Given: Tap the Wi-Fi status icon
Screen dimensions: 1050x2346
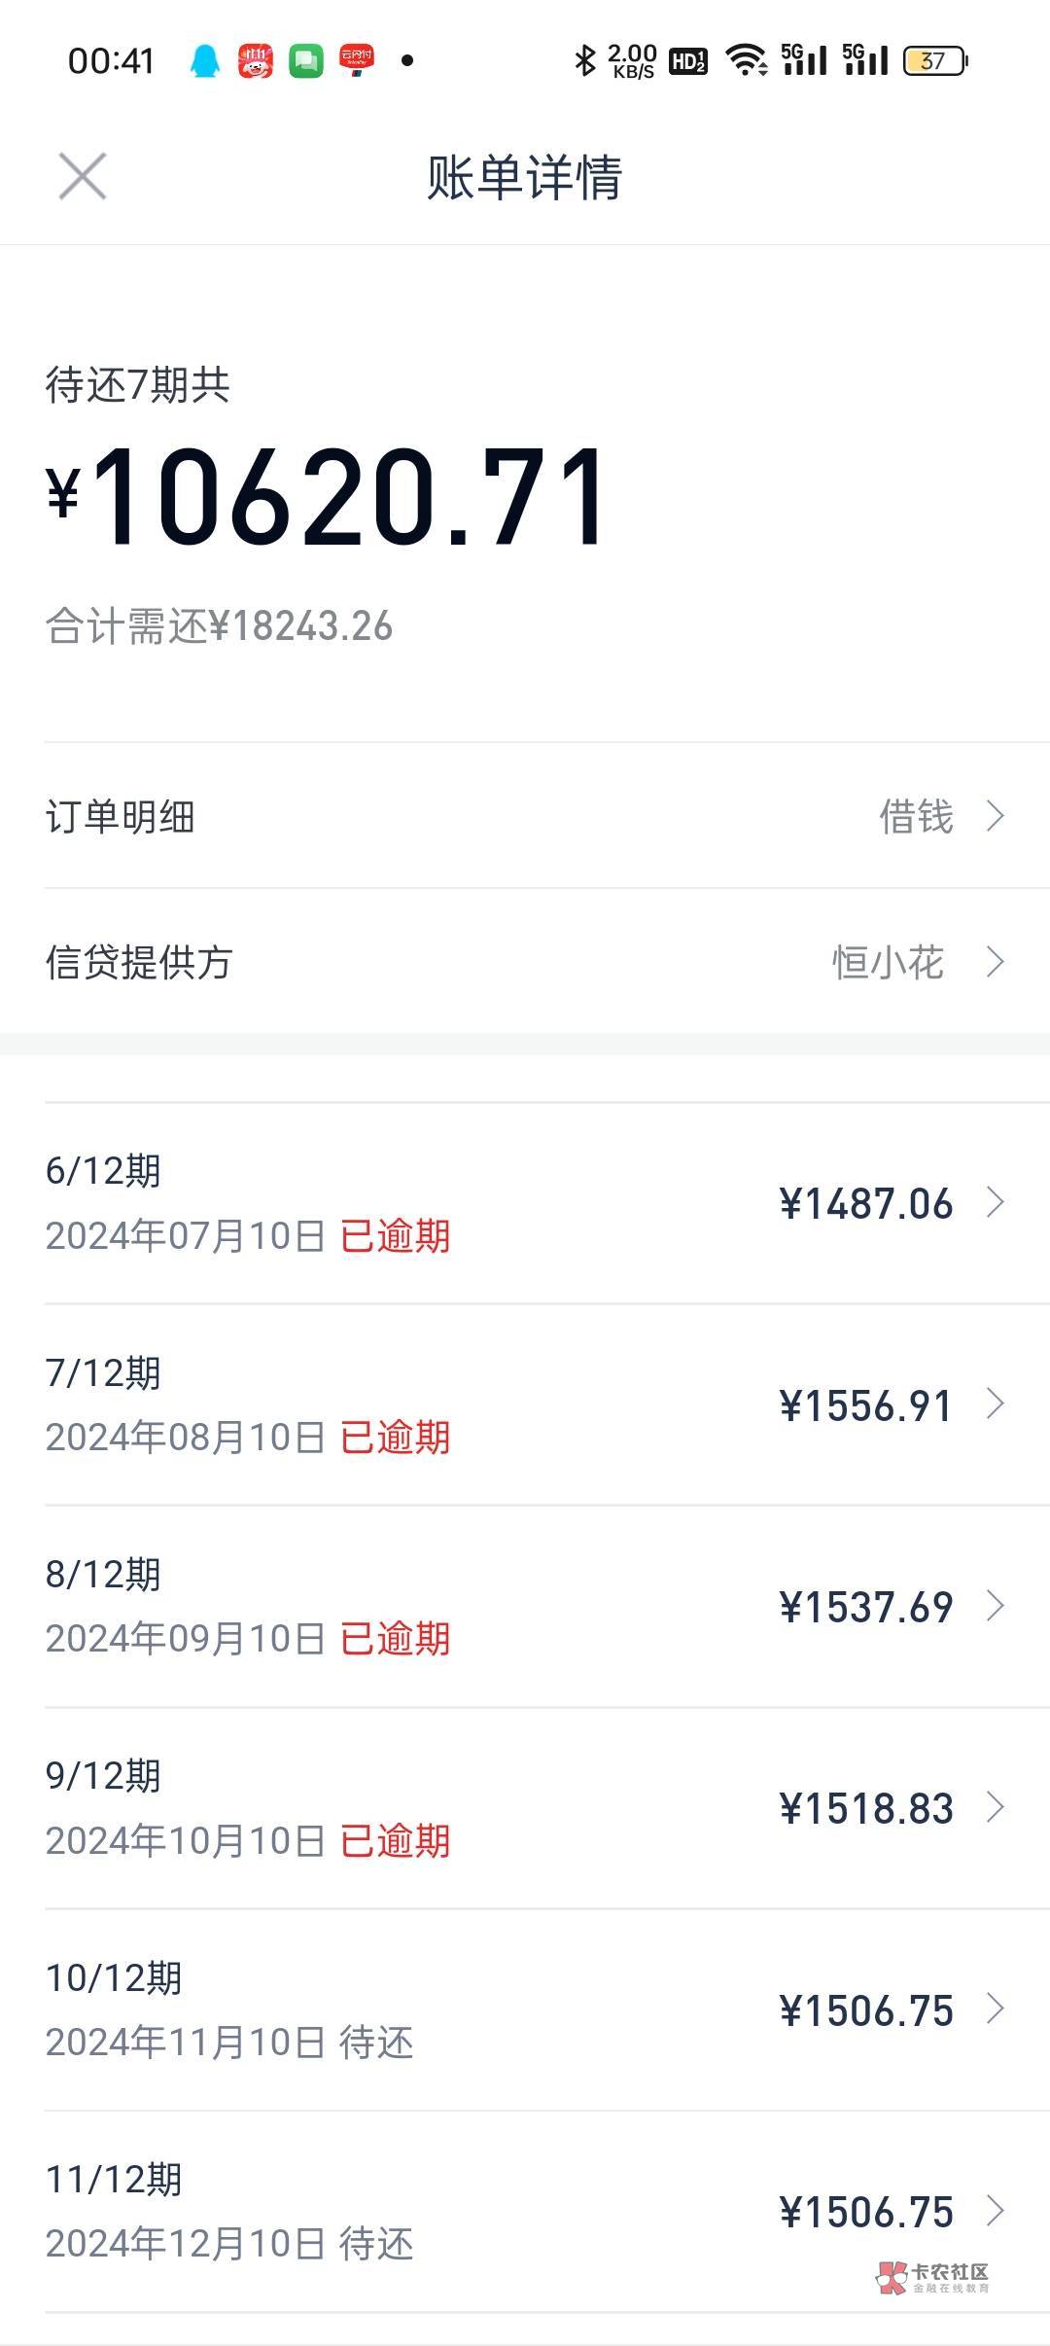Looking at the screenshot, I should point(747,61).
